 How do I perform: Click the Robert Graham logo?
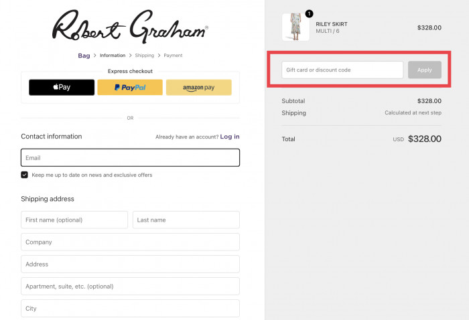[130, 26]
